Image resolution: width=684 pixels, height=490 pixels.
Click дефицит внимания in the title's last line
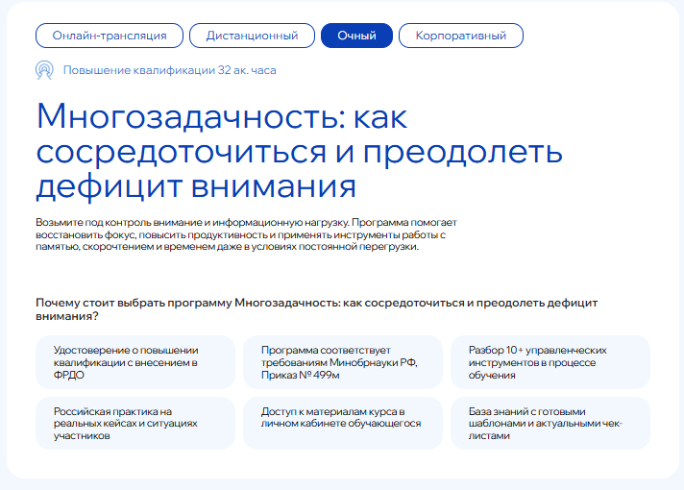pyautogui.click(x=196, y=184)
